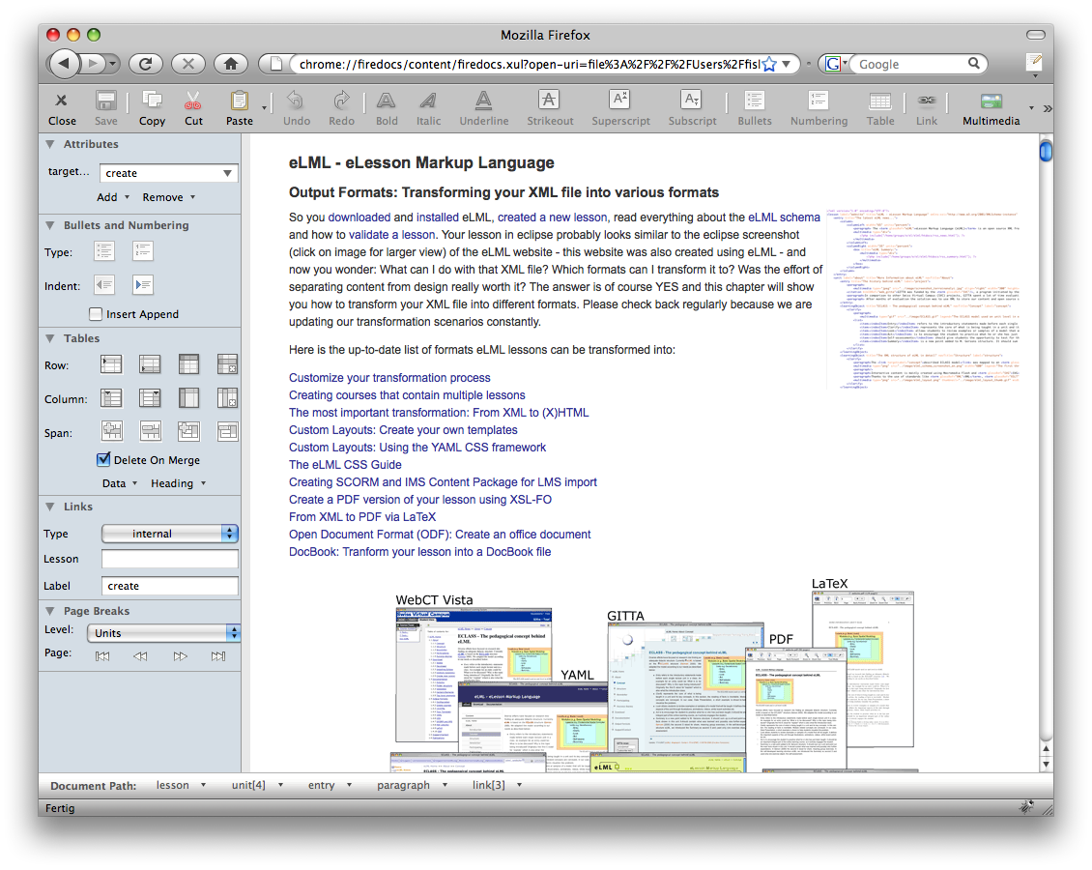Collapse the Bullets and Numbering section
This screenshot has width=1092, height=870.
click(x=50, y=225)
